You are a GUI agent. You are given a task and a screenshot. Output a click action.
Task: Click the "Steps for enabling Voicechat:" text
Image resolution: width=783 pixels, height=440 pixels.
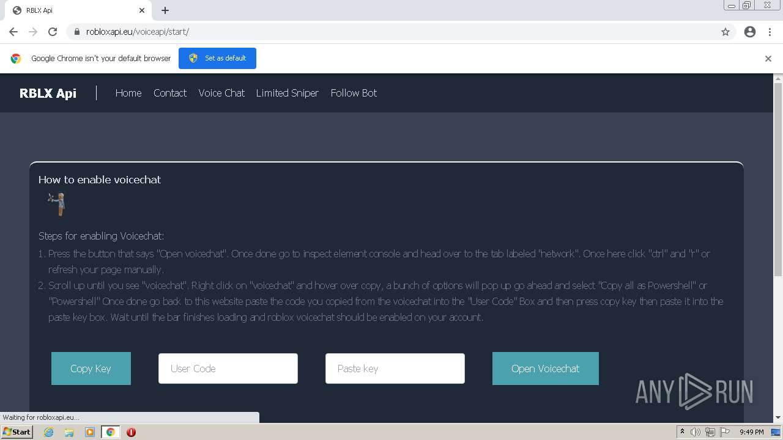point(101,236)
